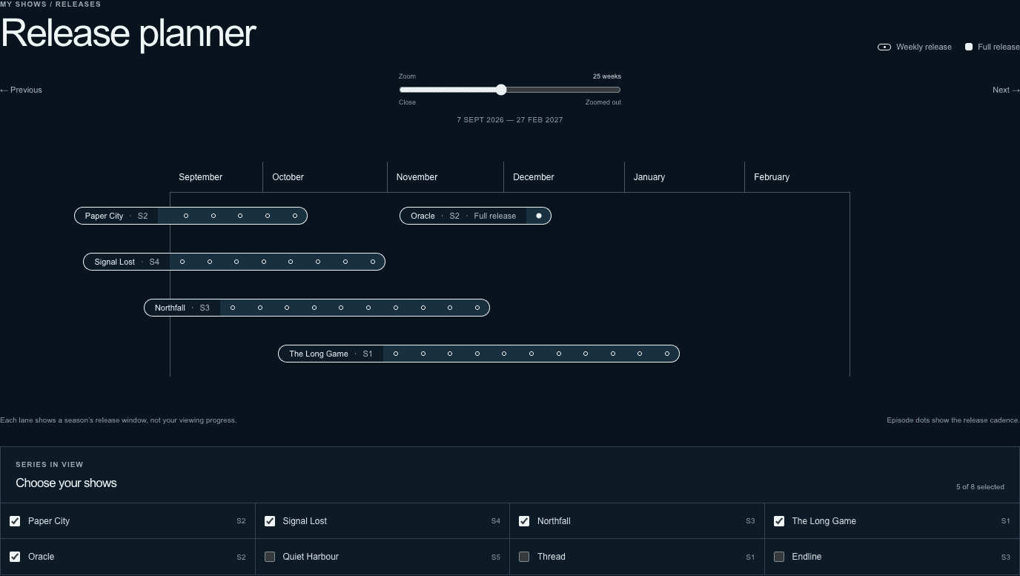Uncheck The Long Game checkbox
The image size is (1020, 576).
point(779,521)
